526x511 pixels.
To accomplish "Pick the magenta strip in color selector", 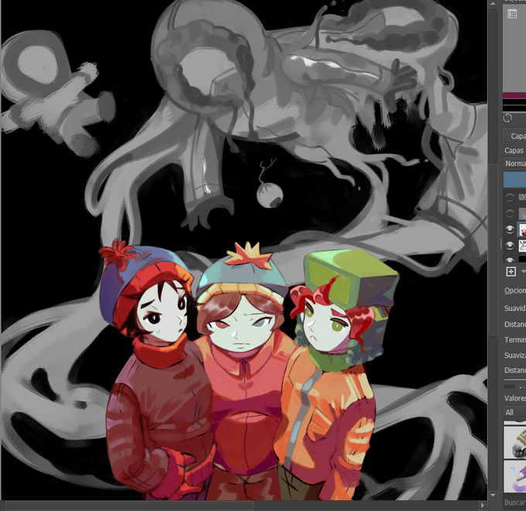I will click(x=514, y=96).
